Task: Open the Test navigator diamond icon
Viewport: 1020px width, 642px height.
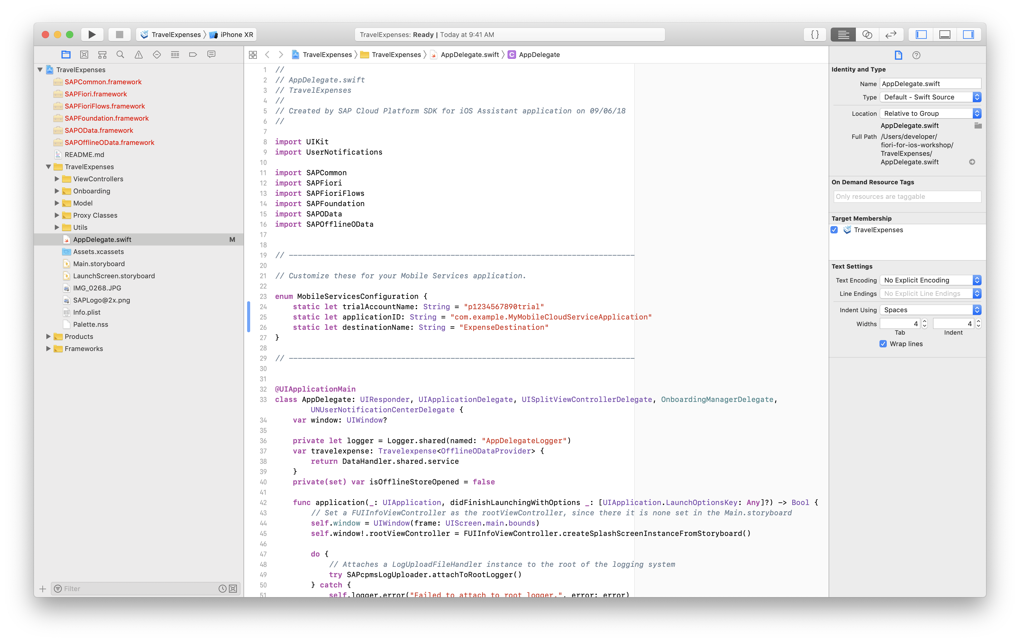Action: click(x=157, y=54)
